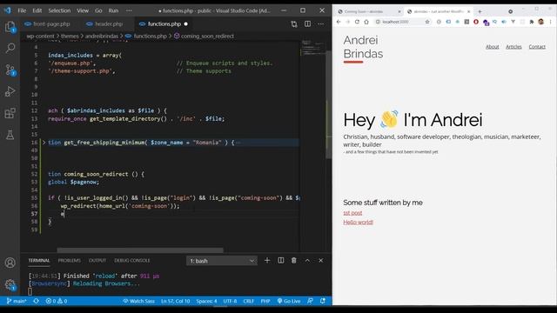Click the Opera extension icon in Chrome

coord(476,22)
